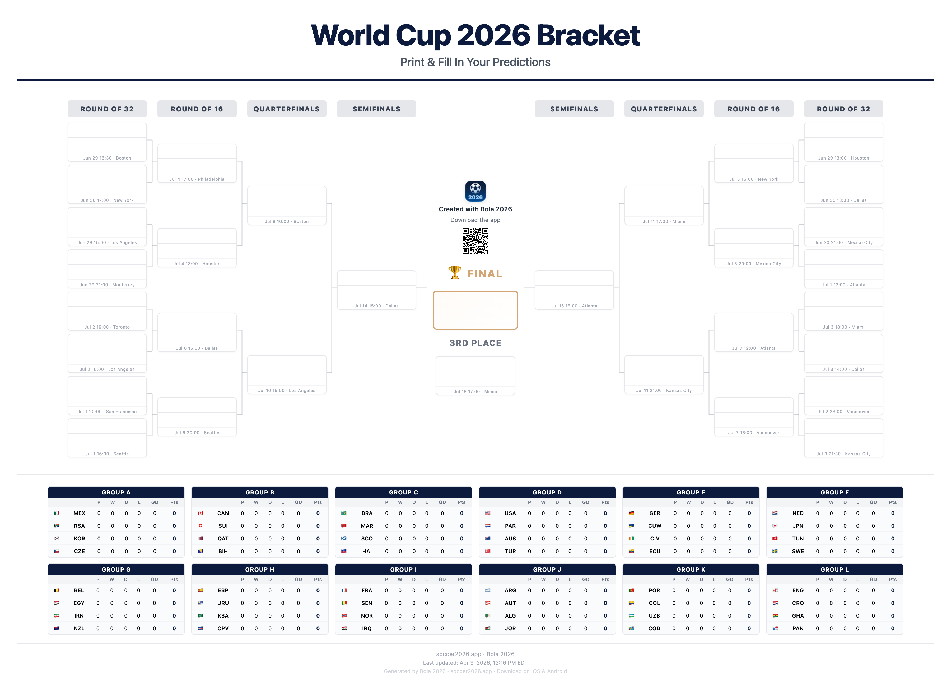Click the 3rd Place match box for Miami

(x=475, y=375)
